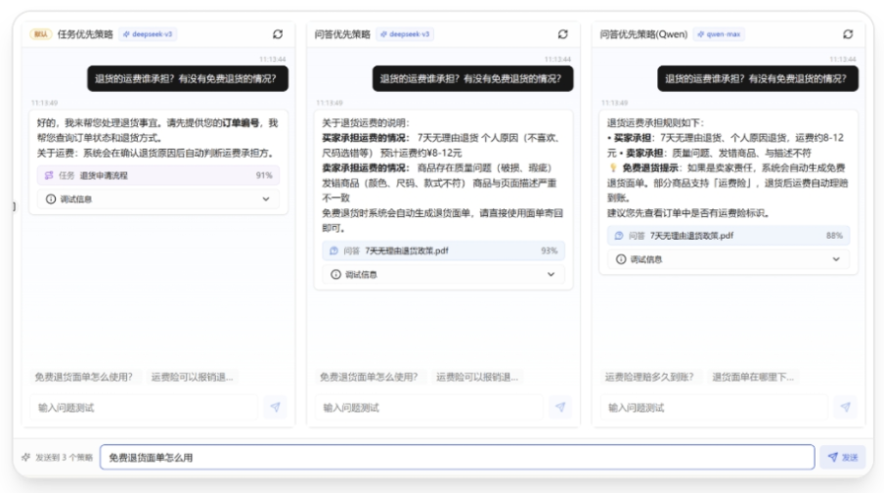
Task: Click the 91% score in first panel
Action: click(x=264, y=175)
